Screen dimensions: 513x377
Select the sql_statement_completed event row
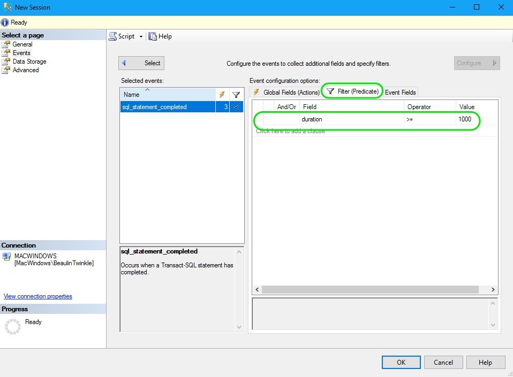(182, 107)
